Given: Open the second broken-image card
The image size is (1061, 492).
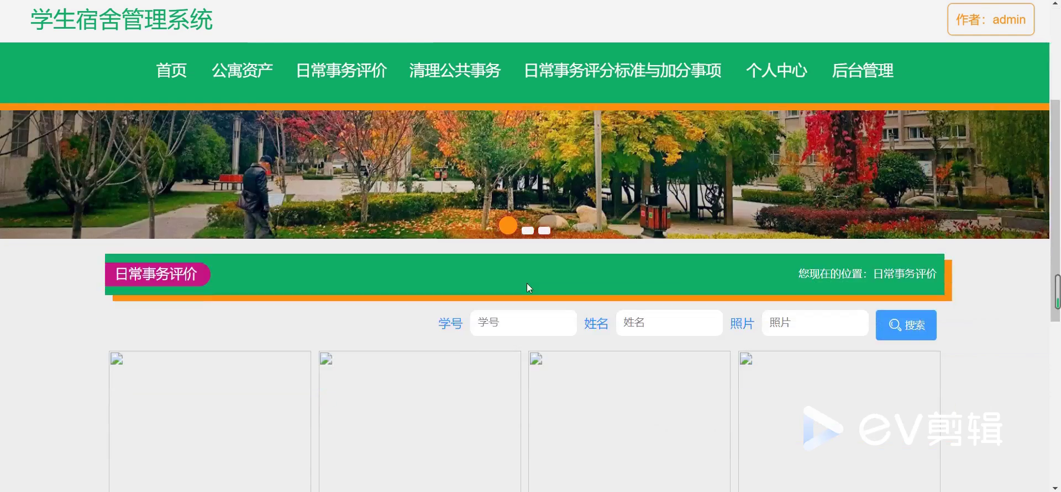Looking at the screenshot, I should pos(420,421).
